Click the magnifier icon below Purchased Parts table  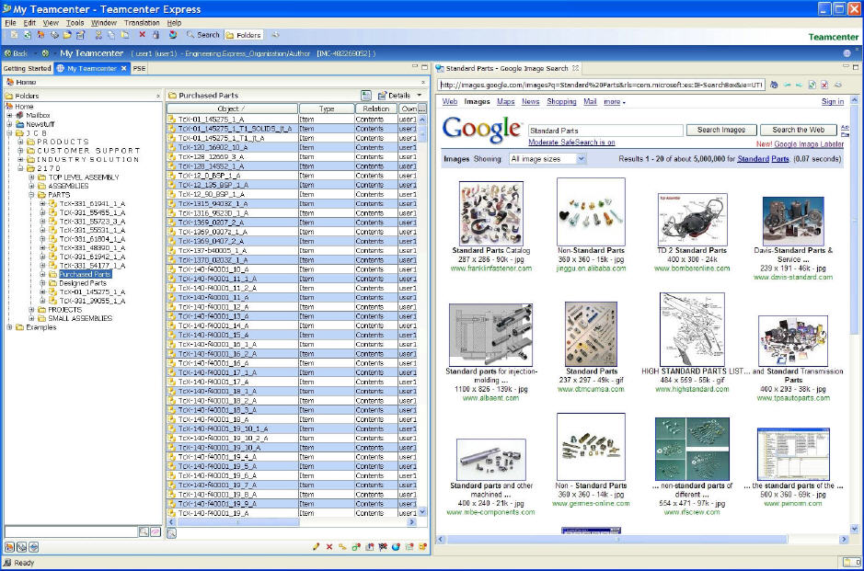coord(171,532)
